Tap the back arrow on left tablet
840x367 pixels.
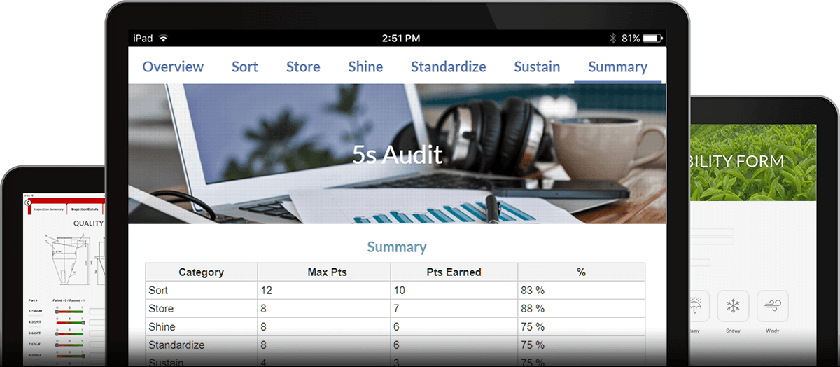[28, 202]
